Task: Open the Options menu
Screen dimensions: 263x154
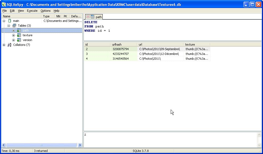Action: 45,11
